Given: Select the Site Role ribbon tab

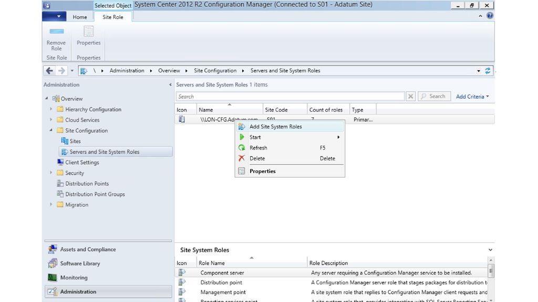Looking at the screenshot, I should click(x=113, y=17).
